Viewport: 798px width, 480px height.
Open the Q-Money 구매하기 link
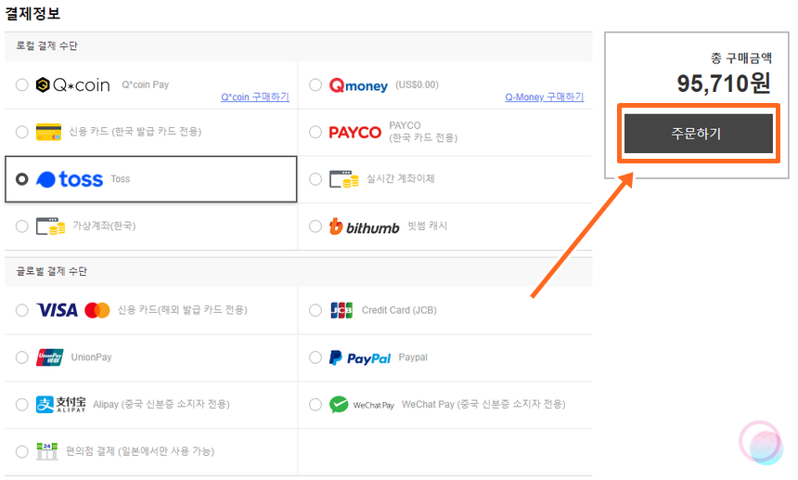click(x=545, y=97)
